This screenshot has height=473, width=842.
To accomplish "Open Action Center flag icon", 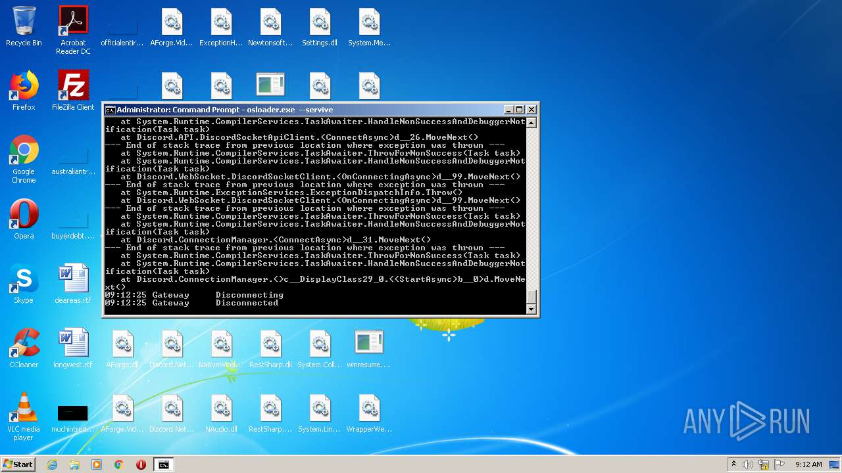I will 780,464.
